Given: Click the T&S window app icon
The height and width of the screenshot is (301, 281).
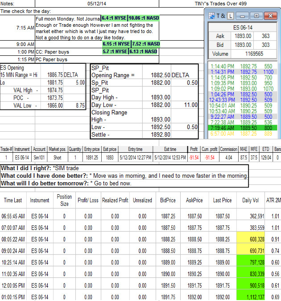Looking at the screenshot, I should (x=212, y=16).
